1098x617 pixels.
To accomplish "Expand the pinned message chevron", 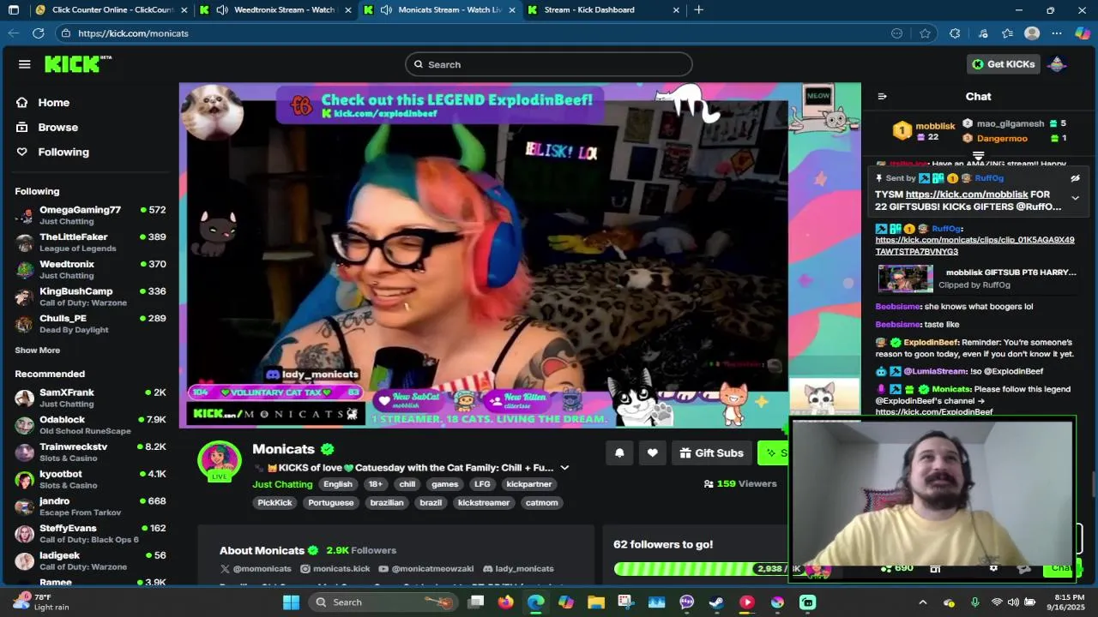I will coord(1075,199).
